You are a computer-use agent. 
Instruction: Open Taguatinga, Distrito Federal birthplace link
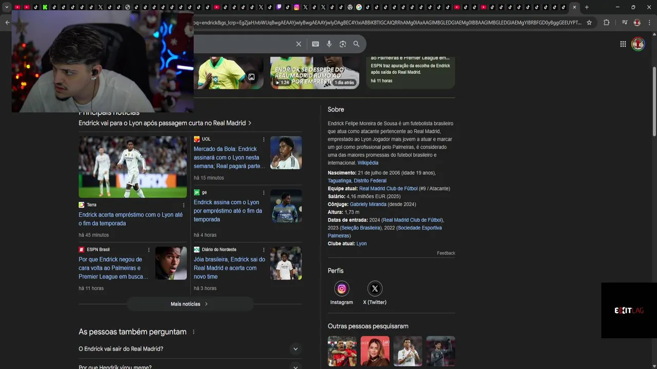pos(357,181)
